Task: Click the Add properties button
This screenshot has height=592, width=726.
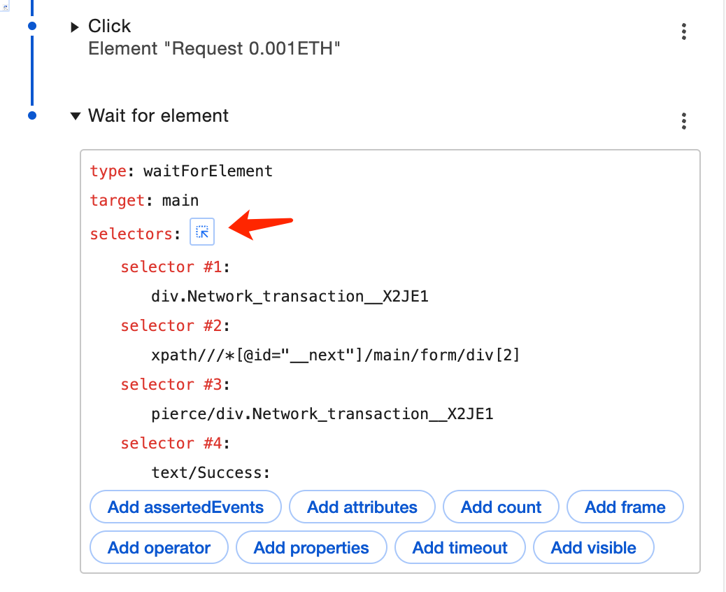Action: tap(311, 548)
